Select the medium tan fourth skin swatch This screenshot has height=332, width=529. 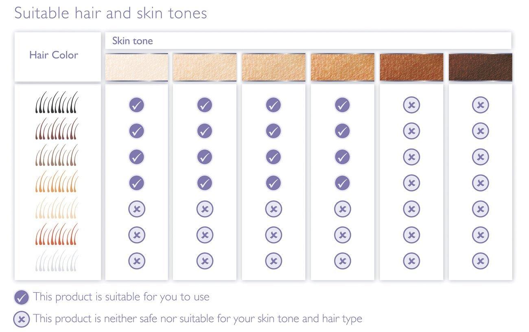pyautogui.click(x=342, y=67)
